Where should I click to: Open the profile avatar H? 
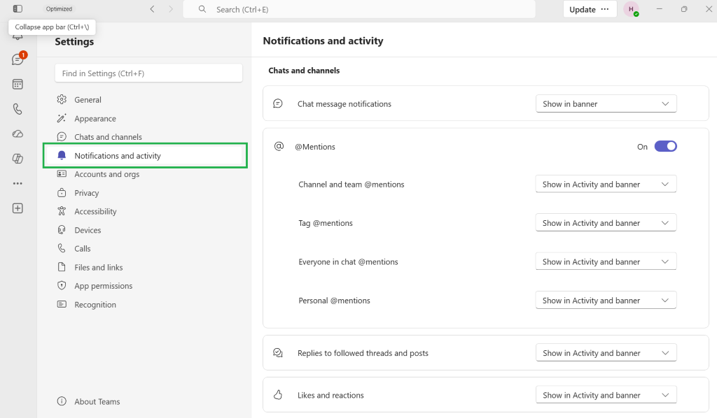(x=631, y=9)
